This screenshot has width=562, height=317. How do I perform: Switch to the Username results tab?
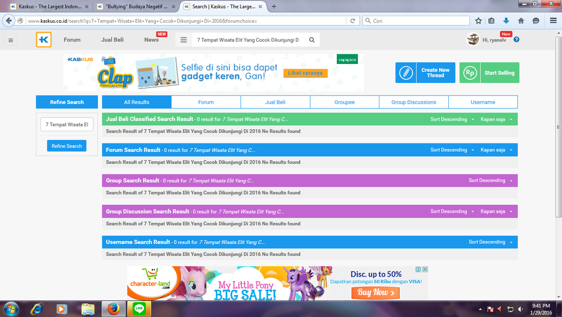point(483,102)
